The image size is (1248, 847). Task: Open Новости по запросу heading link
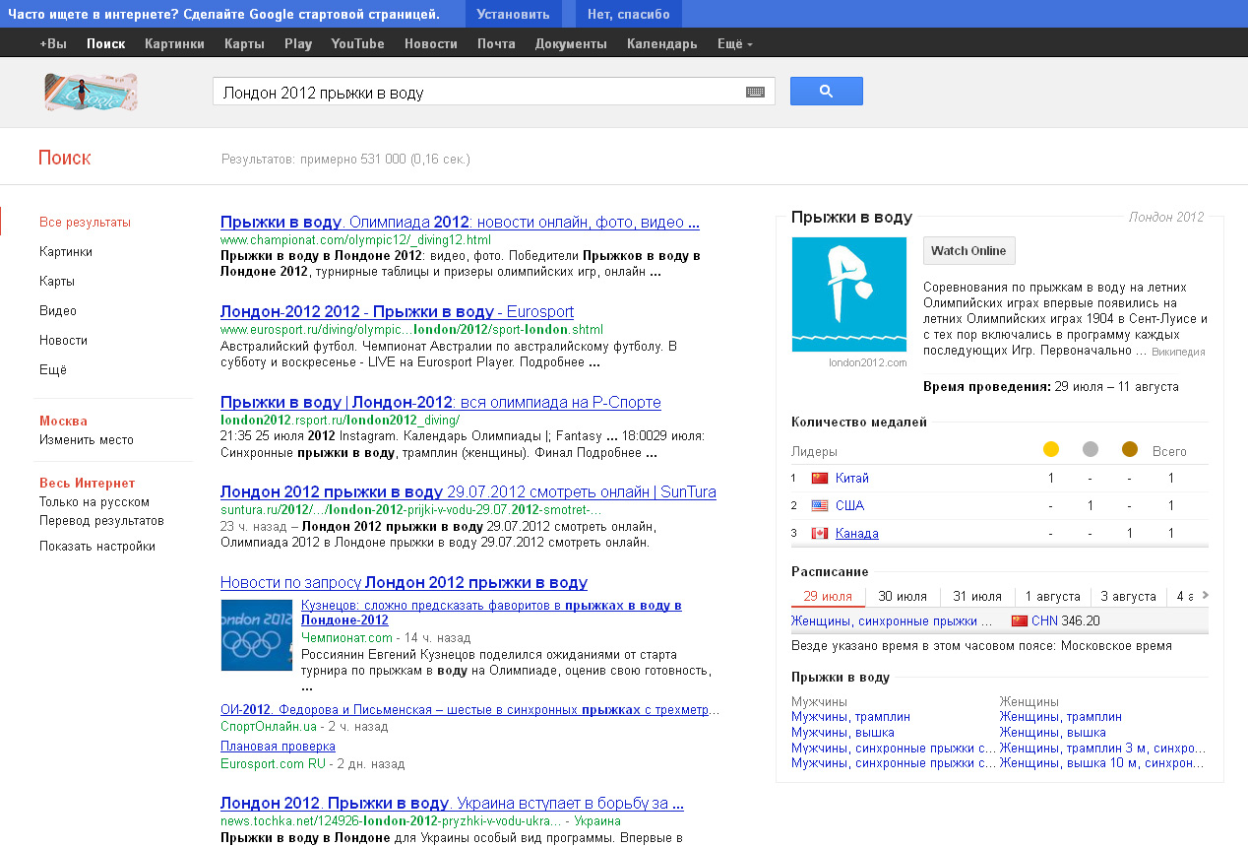point(404,583)
